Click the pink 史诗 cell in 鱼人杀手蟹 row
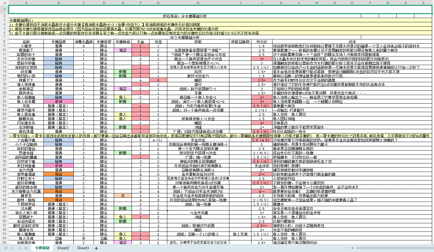The image size is (434, 252). 59,101
